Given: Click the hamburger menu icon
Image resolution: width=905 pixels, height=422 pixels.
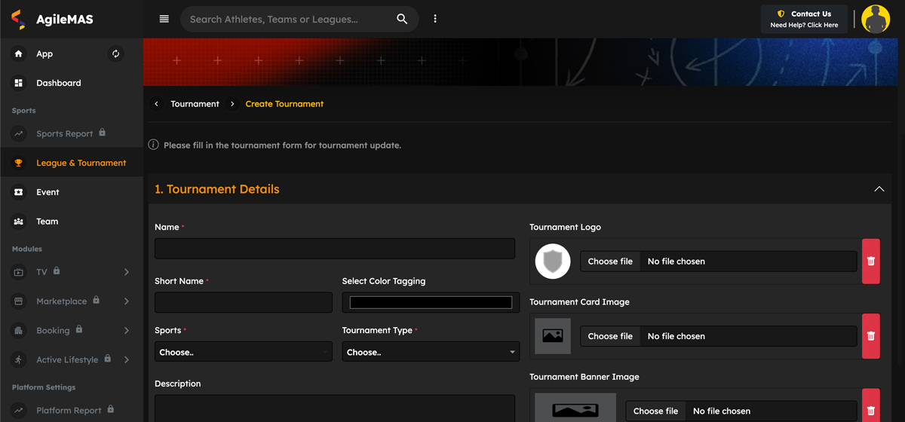Looking at the screenshot, I should coord(164,19).
